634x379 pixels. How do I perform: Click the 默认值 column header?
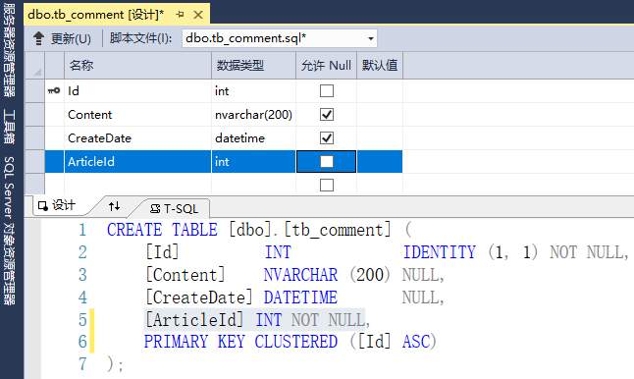[x=380, y=66]
